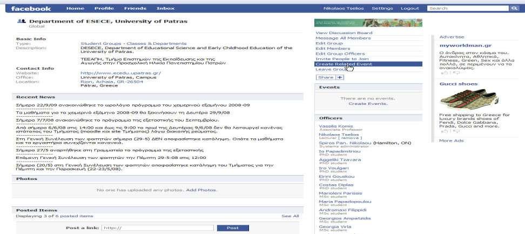Open Aggeliki Tzavara profile

[340, 159]
